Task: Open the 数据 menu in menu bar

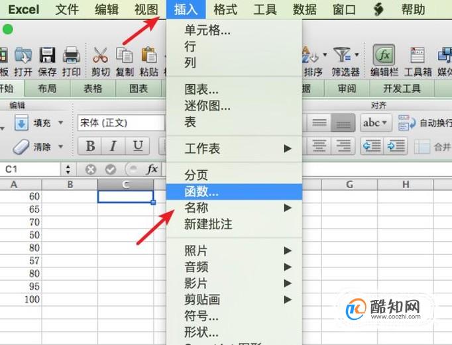Action: (x=305, y=9)
